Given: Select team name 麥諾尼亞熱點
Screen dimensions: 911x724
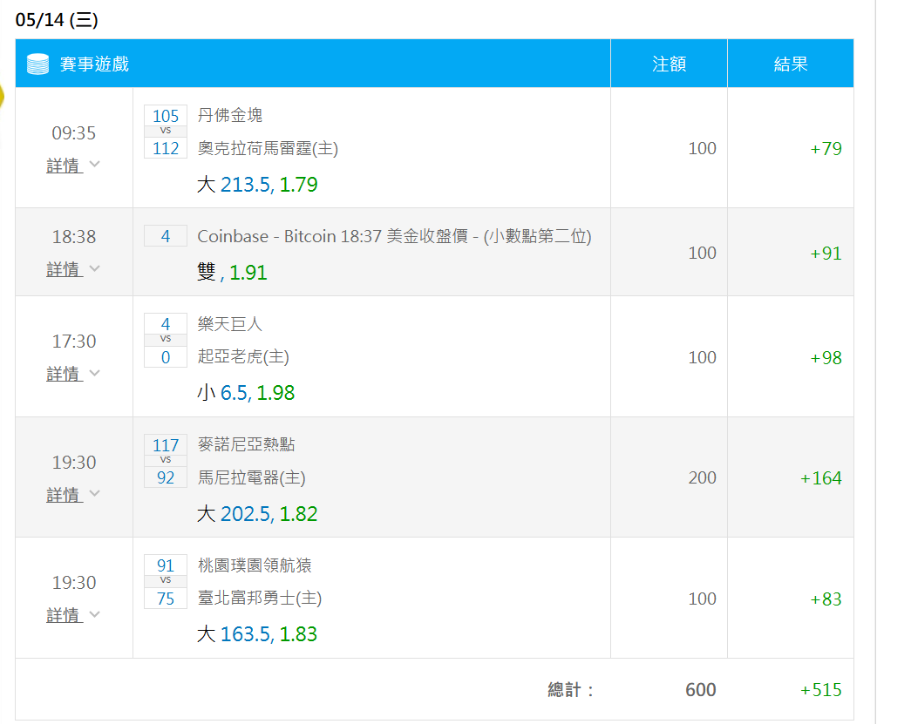Looking at the screenshot, I should [x=247, y=444].
